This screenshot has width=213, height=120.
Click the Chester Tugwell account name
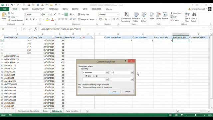point(198,9)
